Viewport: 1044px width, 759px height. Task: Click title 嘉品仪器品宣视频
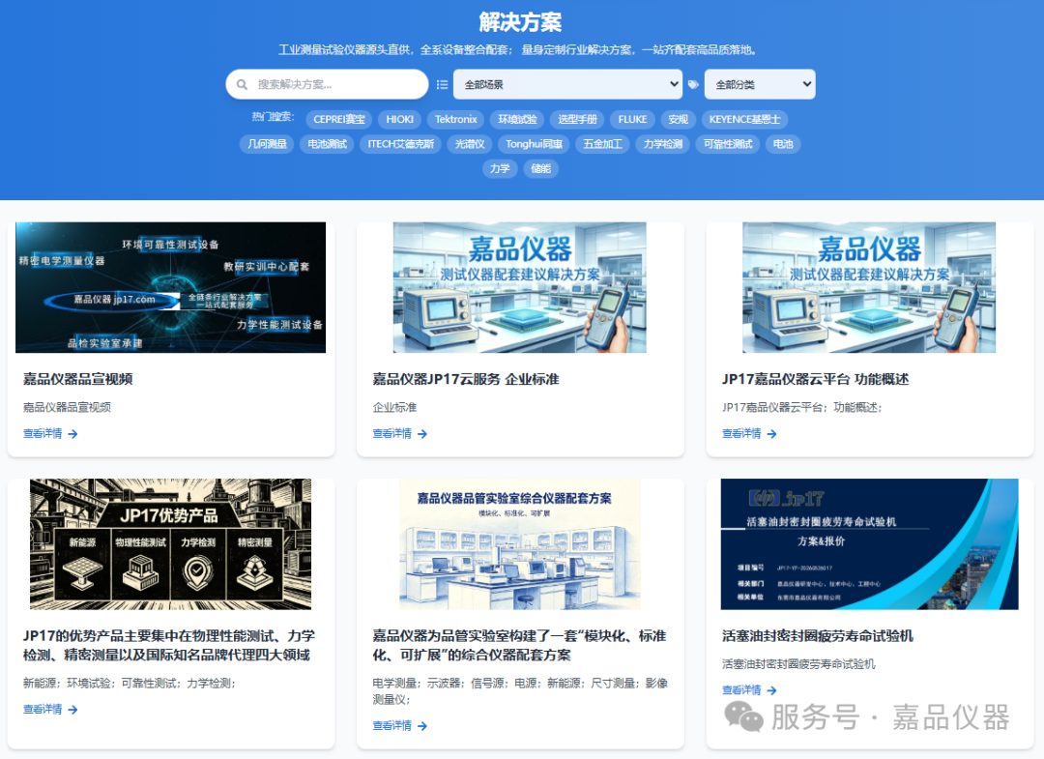[78, 379]
